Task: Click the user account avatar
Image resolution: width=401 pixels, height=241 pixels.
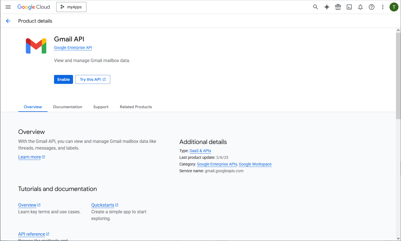Action: coord(394,7)
